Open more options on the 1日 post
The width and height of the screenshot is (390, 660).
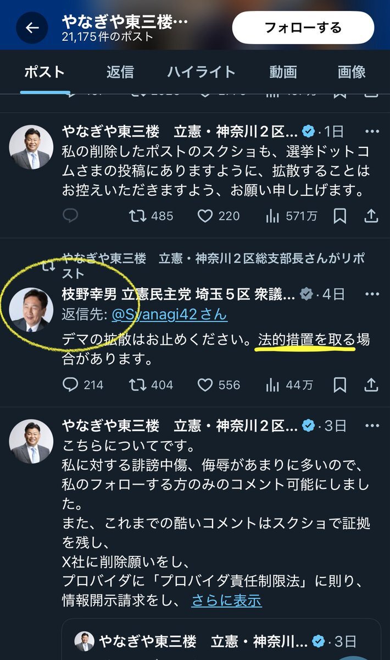[372, 132]
